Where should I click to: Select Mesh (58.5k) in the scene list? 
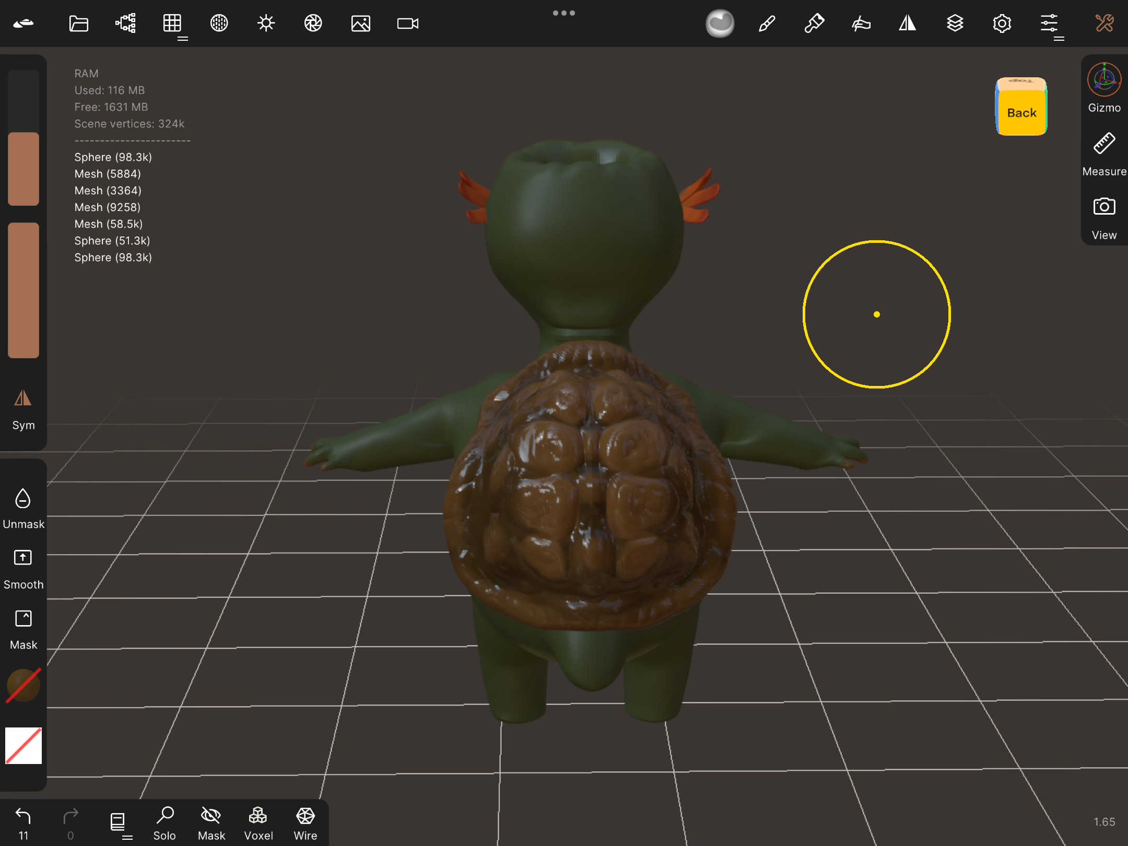click(x=108, y=224)
